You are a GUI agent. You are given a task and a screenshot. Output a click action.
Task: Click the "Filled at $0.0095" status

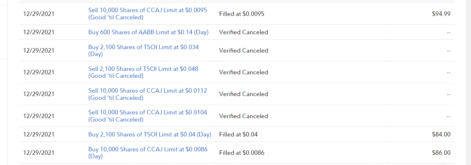(242, 14)
